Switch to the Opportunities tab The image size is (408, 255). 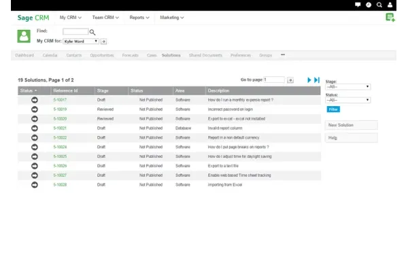[102, 55]
